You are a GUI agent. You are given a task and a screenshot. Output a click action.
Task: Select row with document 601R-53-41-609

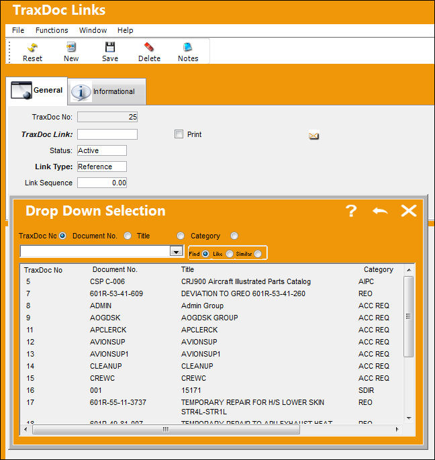click(211, 293)
